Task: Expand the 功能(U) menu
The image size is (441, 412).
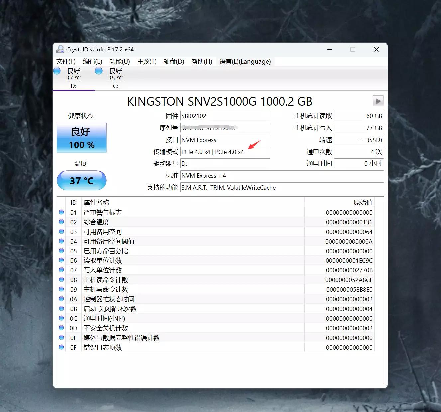Action: coord(120,61)
